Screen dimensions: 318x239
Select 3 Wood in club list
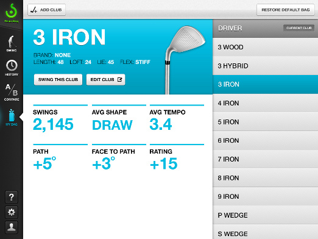coord(265,47)
